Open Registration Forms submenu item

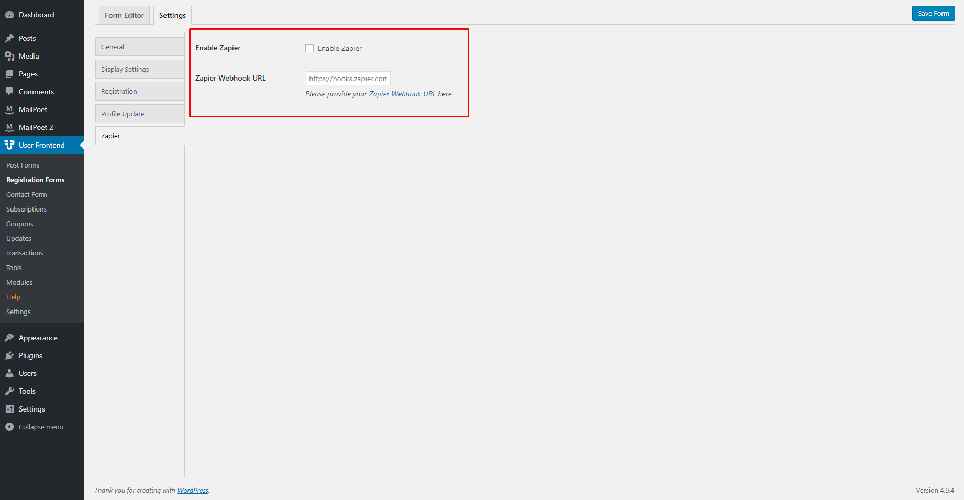click(x=35, y=180)
